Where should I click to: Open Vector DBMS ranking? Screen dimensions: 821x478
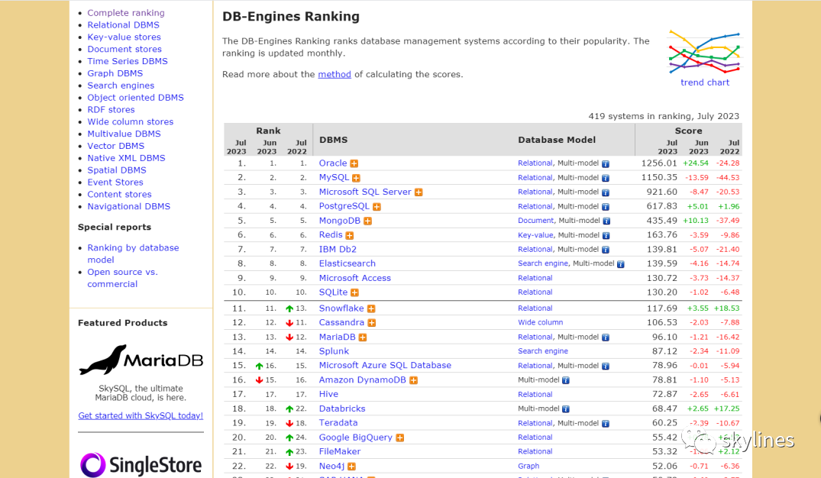coord(116,146)
